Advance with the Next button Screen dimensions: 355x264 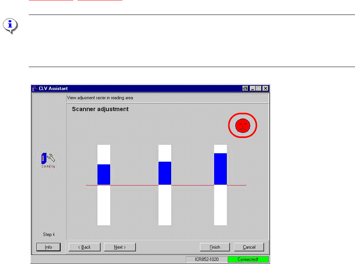tap(120, 247)
